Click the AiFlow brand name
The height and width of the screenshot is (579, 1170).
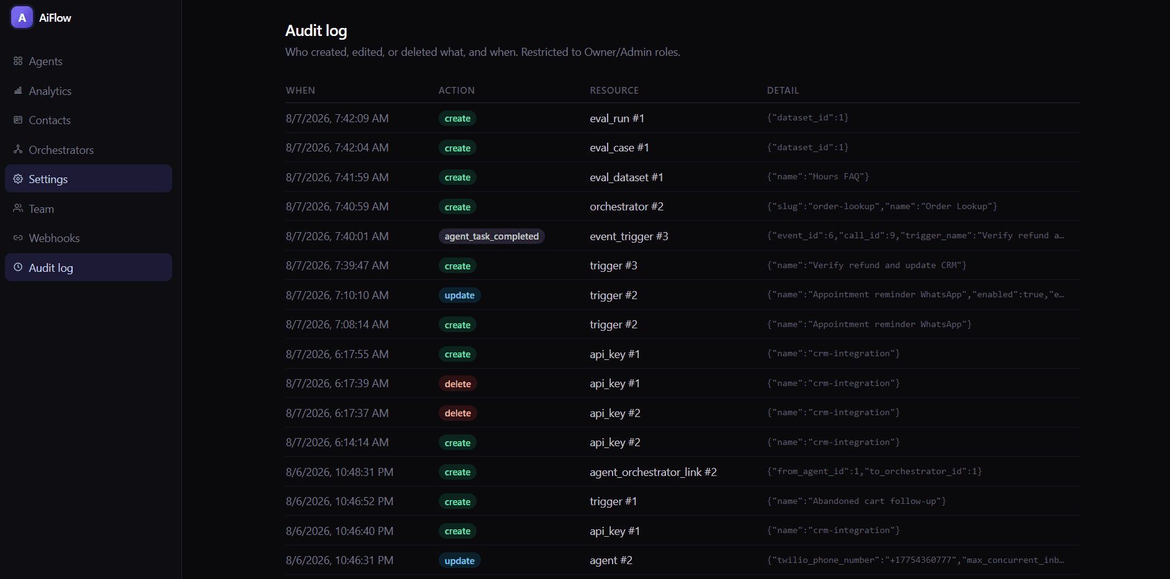[55, 18]
